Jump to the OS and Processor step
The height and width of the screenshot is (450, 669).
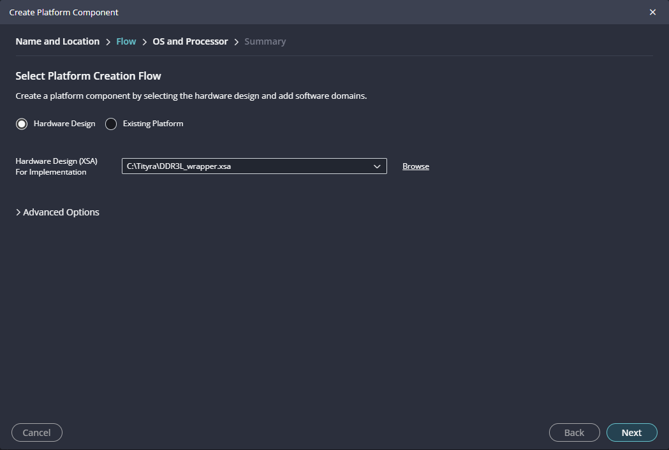(190, 41)
